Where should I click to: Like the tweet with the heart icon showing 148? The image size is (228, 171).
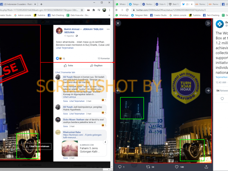pyautogui.click(x=177, y=167)
